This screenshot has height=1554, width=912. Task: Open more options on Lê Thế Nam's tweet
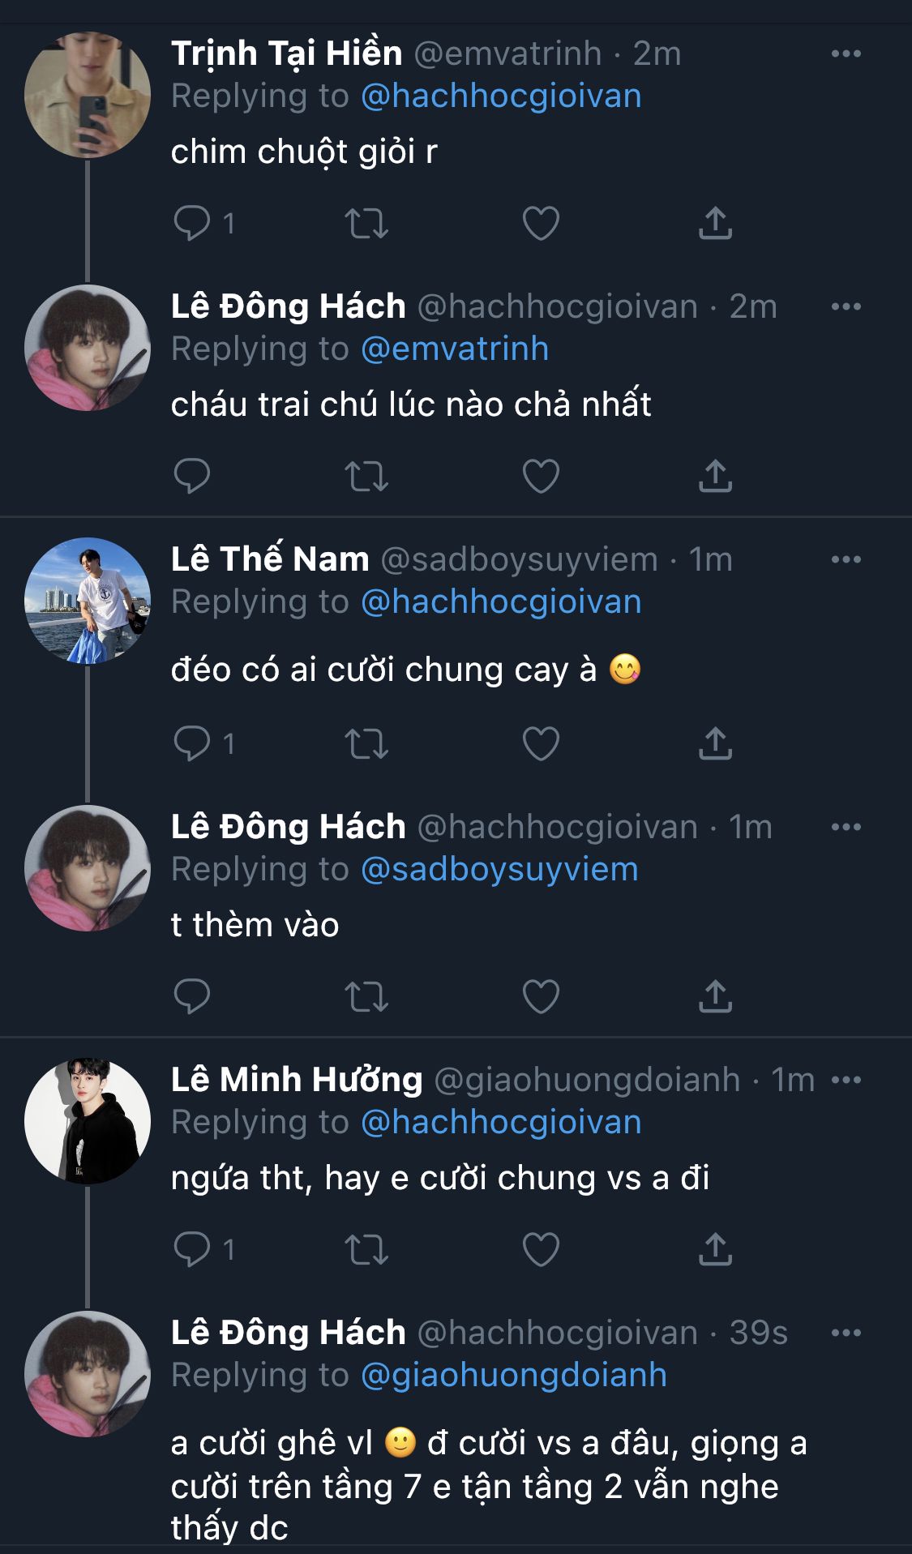point(846,559)
